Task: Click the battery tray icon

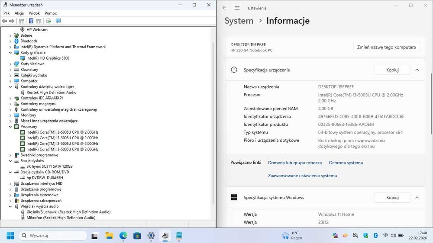Action: (401, 236)
